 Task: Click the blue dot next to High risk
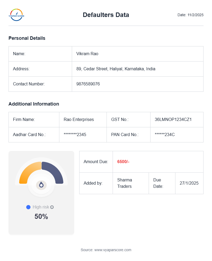pos(28,207)
